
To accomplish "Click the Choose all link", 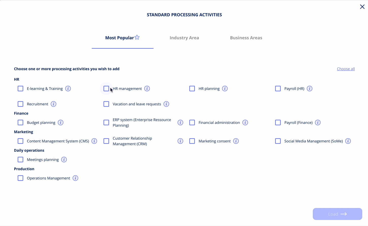I will pyautogui.click(x=346, y=69).
